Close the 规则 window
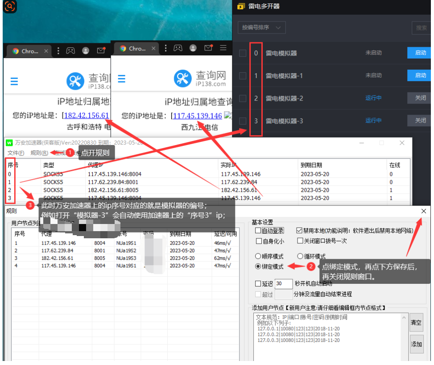 tap(424, 212)
